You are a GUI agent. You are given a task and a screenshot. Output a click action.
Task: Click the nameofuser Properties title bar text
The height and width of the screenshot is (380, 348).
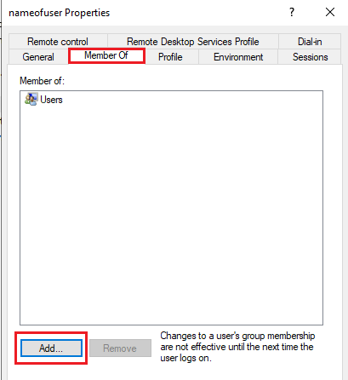click(60, 13)
